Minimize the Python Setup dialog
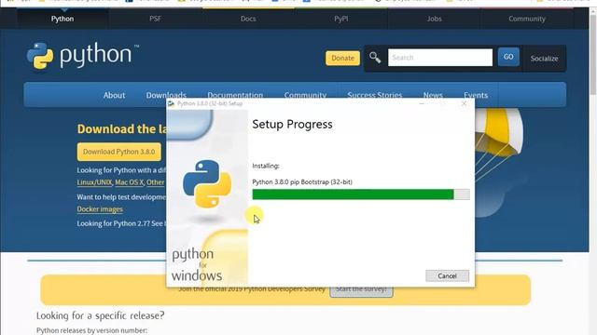Image resolution: width=597 pixels, height=335 pixels. (422, 103)
